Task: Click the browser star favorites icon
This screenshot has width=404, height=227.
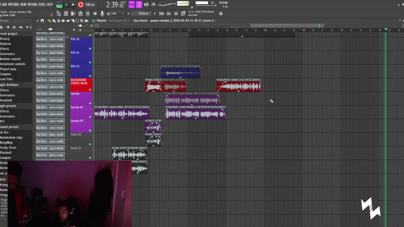Action: (x=27, y=27)
